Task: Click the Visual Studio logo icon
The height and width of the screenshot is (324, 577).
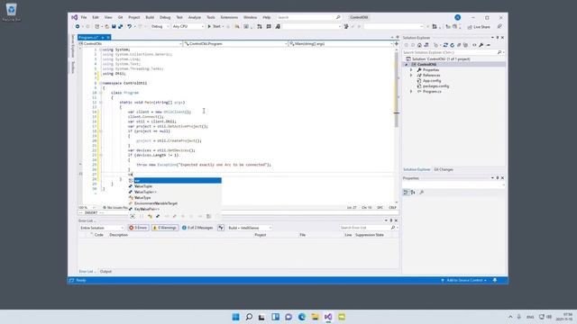Action: click(74, 17)
